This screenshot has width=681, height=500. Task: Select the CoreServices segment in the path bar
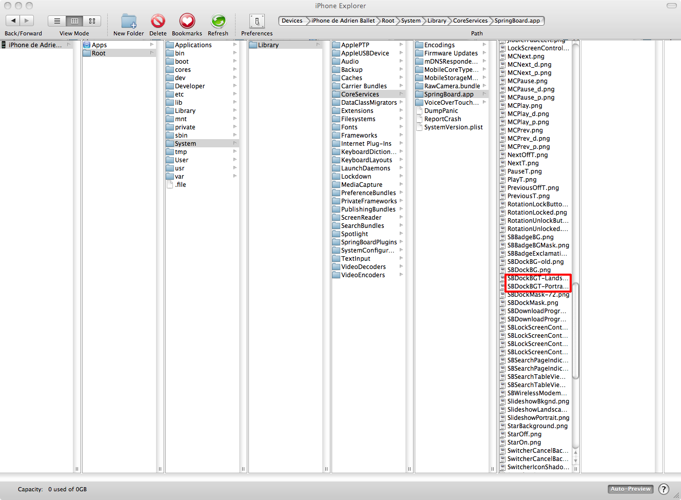click(470, 21)
